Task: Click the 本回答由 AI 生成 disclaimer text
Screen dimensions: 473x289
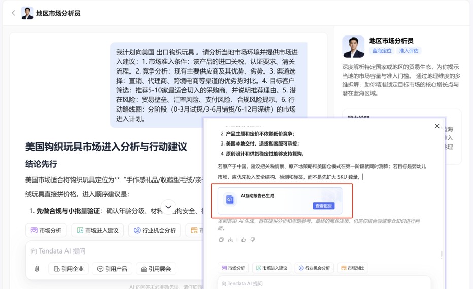Action: click(x=319, y=224)
